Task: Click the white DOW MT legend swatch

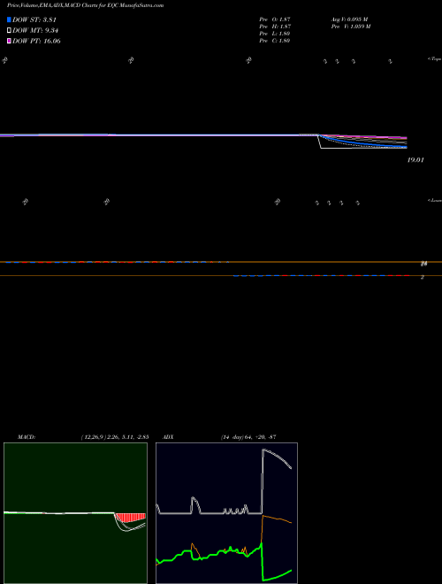Action: click(x=9, y=31)
